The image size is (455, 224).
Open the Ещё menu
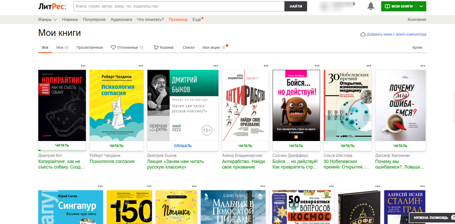[197, 19]
